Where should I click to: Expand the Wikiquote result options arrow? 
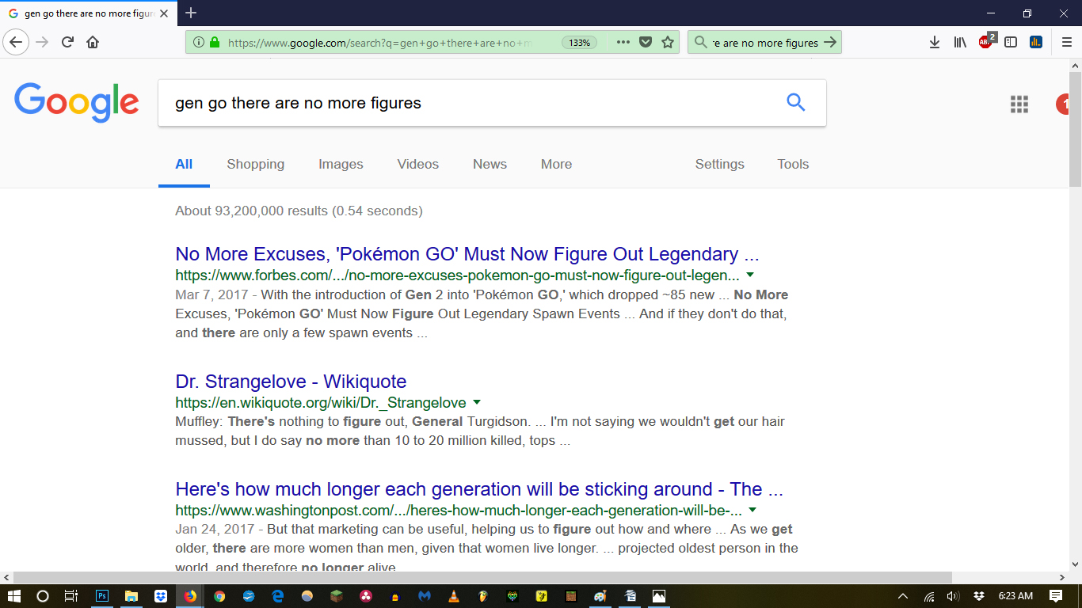pyautogui.click(x=477, y=402)
